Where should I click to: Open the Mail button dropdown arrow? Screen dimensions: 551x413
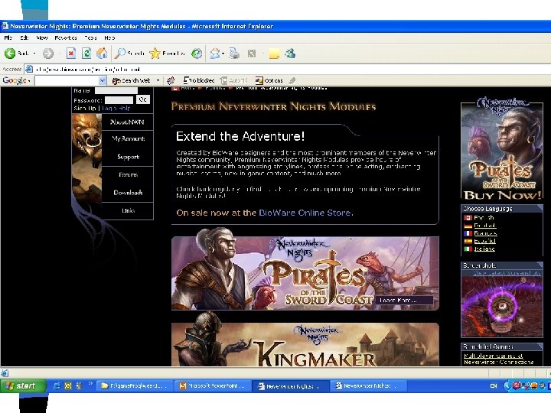click(223, 54)
